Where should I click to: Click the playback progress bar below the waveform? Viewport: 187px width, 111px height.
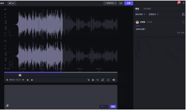pyautogui.click(x=61, y=72)
